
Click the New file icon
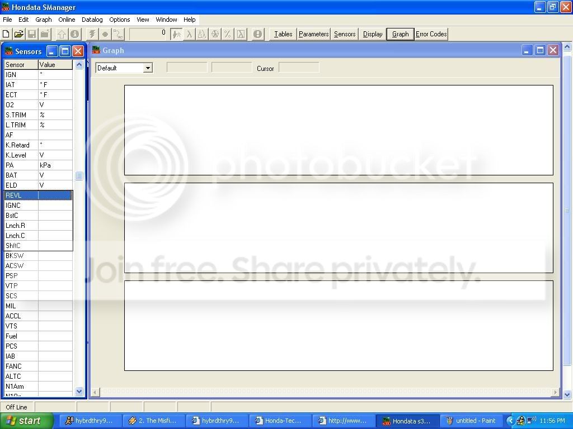[7, 34]
